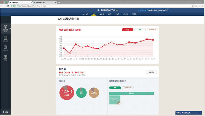The width and height of the screenshot is (205, 116).
Task: Select the IELTS nav tab
Action: click(125, 14)
